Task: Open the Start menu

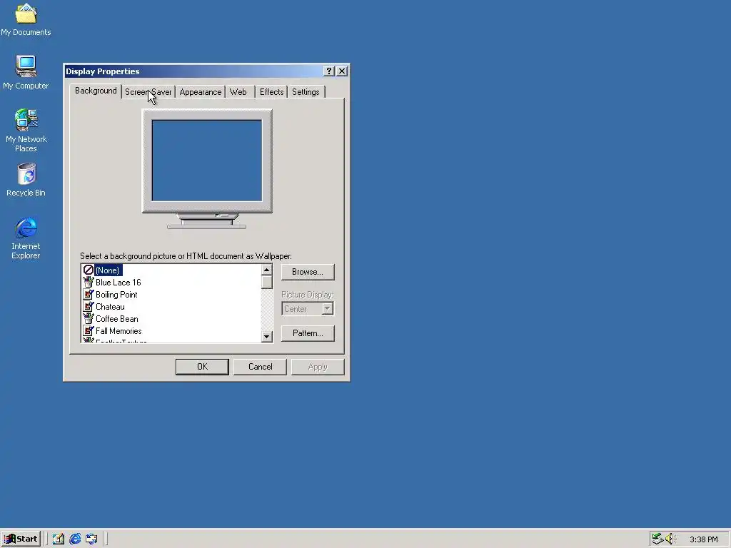Action: (21, 539)
